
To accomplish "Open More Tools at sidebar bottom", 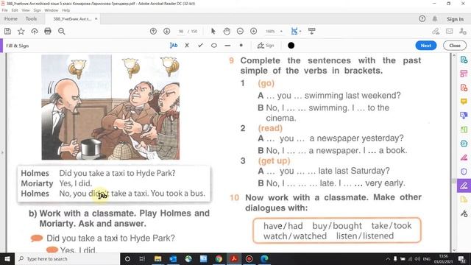I will pyautogui.click(x=464, y=213).
